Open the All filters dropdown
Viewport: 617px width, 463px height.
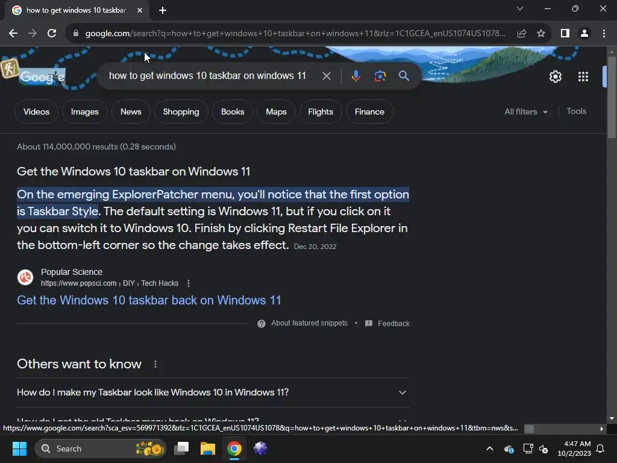click(x=526, y=112)
